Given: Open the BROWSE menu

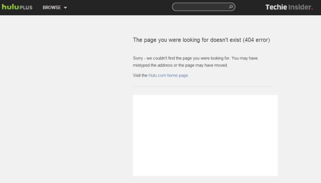Looking at the screenshot, I should pyautogui.click(x=52, y=8).
